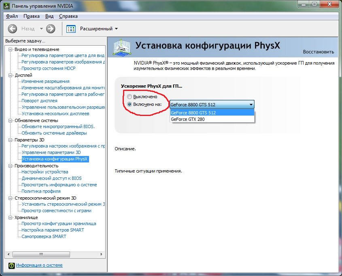Open Изменение масштабирования для монитора task

63,88
